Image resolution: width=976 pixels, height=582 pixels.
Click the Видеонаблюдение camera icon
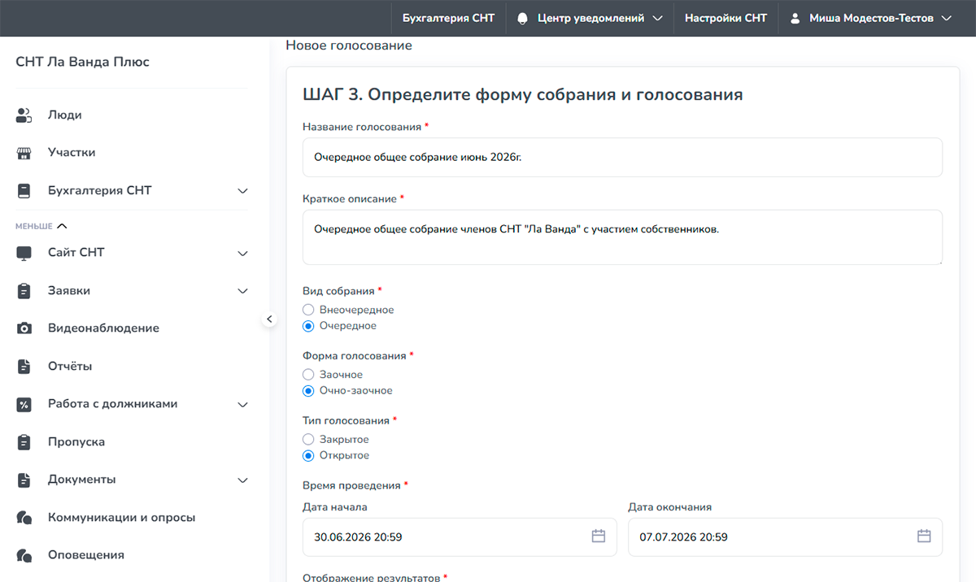pos(24,328)
